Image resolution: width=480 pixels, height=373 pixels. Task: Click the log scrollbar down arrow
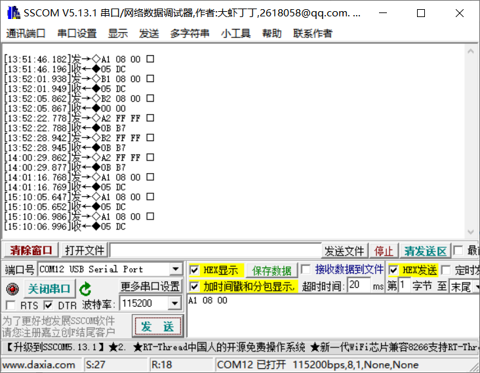coord(471,232)
